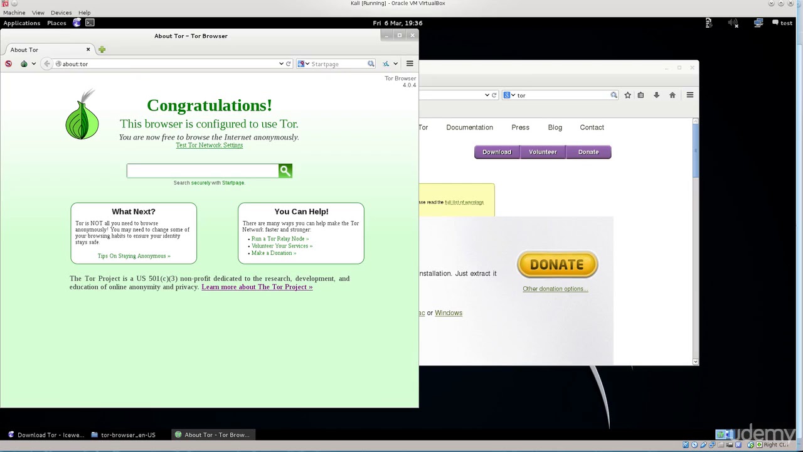The width and height of the screenshot is (803, 452).
Task: Click the yellow DONATE button
Action: click(x=557, y=265)
